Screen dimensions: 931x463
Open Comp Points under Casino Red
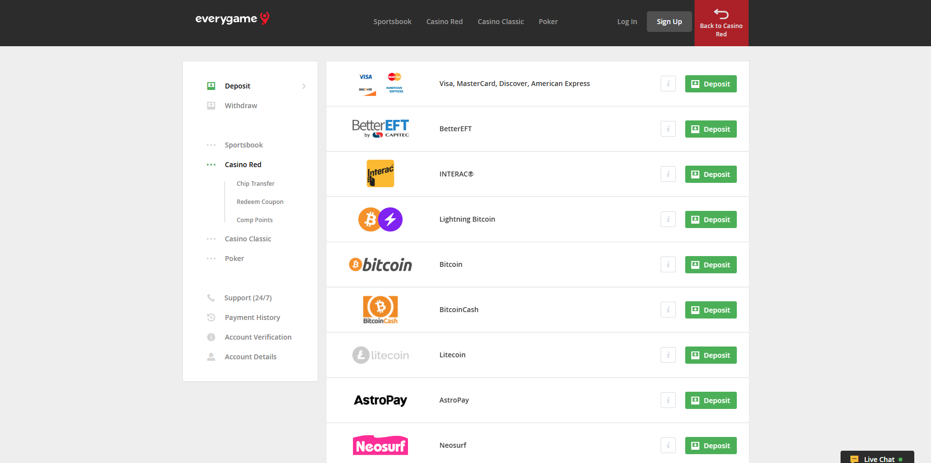point(254,220)
